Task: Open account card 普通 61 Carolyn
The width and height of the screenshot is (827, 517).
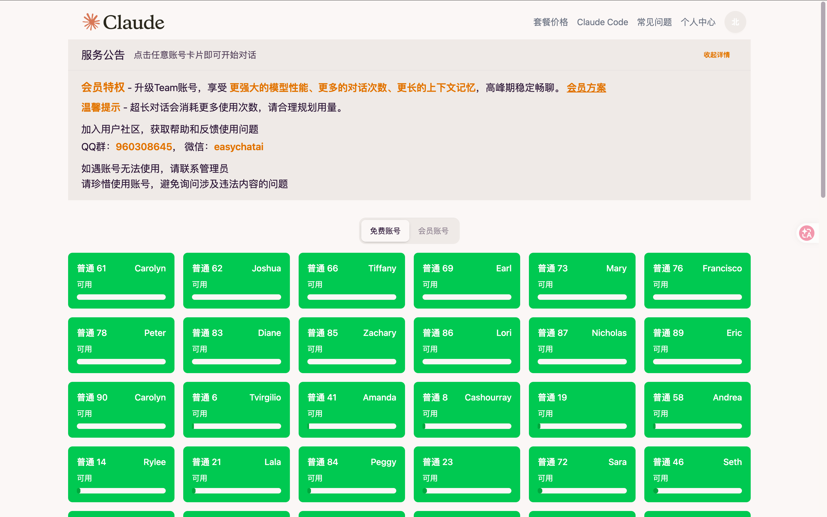Action: pos(121,280)
